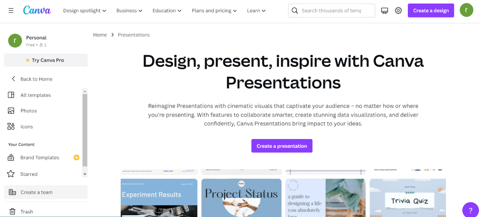
Task: Expand the Business menu dropdown
Action: 129,11
